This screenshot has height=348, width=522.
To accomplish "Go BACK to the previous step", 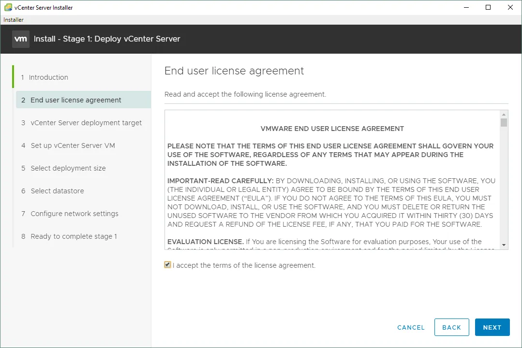I will pos(451,327).
